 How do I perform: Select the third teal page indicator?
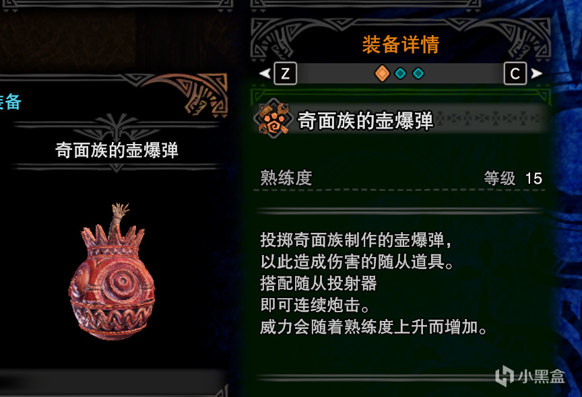[418, 73]
